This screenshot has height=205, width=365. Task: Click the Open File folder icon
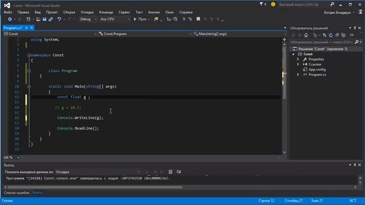pyautogui.click(x=38, y=19)
